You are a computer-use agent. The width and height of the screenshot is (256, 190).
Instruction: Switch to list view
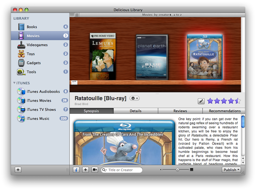77,15
